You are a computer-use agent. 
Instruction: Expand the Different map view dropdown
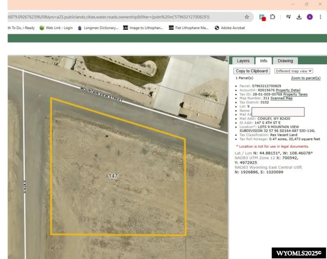pyautogui.click(x=294, y=71)
